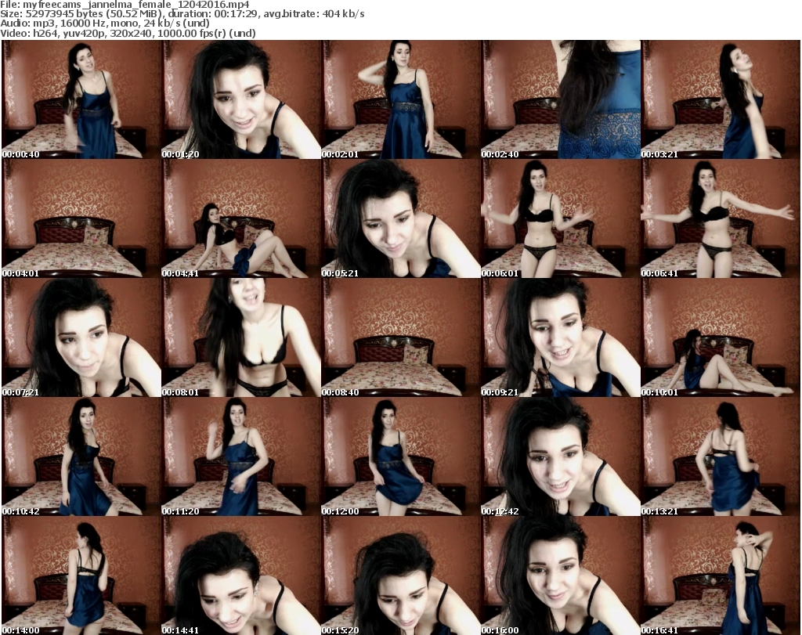Click the close-up frame at 00:05:21
Viewport: 802px width, 635px height.
pos(401,218)
